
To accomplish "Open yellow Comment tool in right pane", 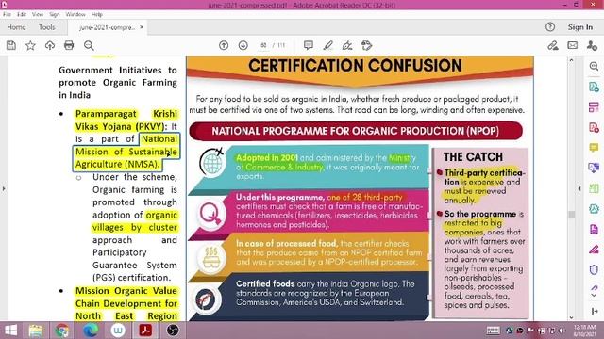I will (x=594, y=148).
